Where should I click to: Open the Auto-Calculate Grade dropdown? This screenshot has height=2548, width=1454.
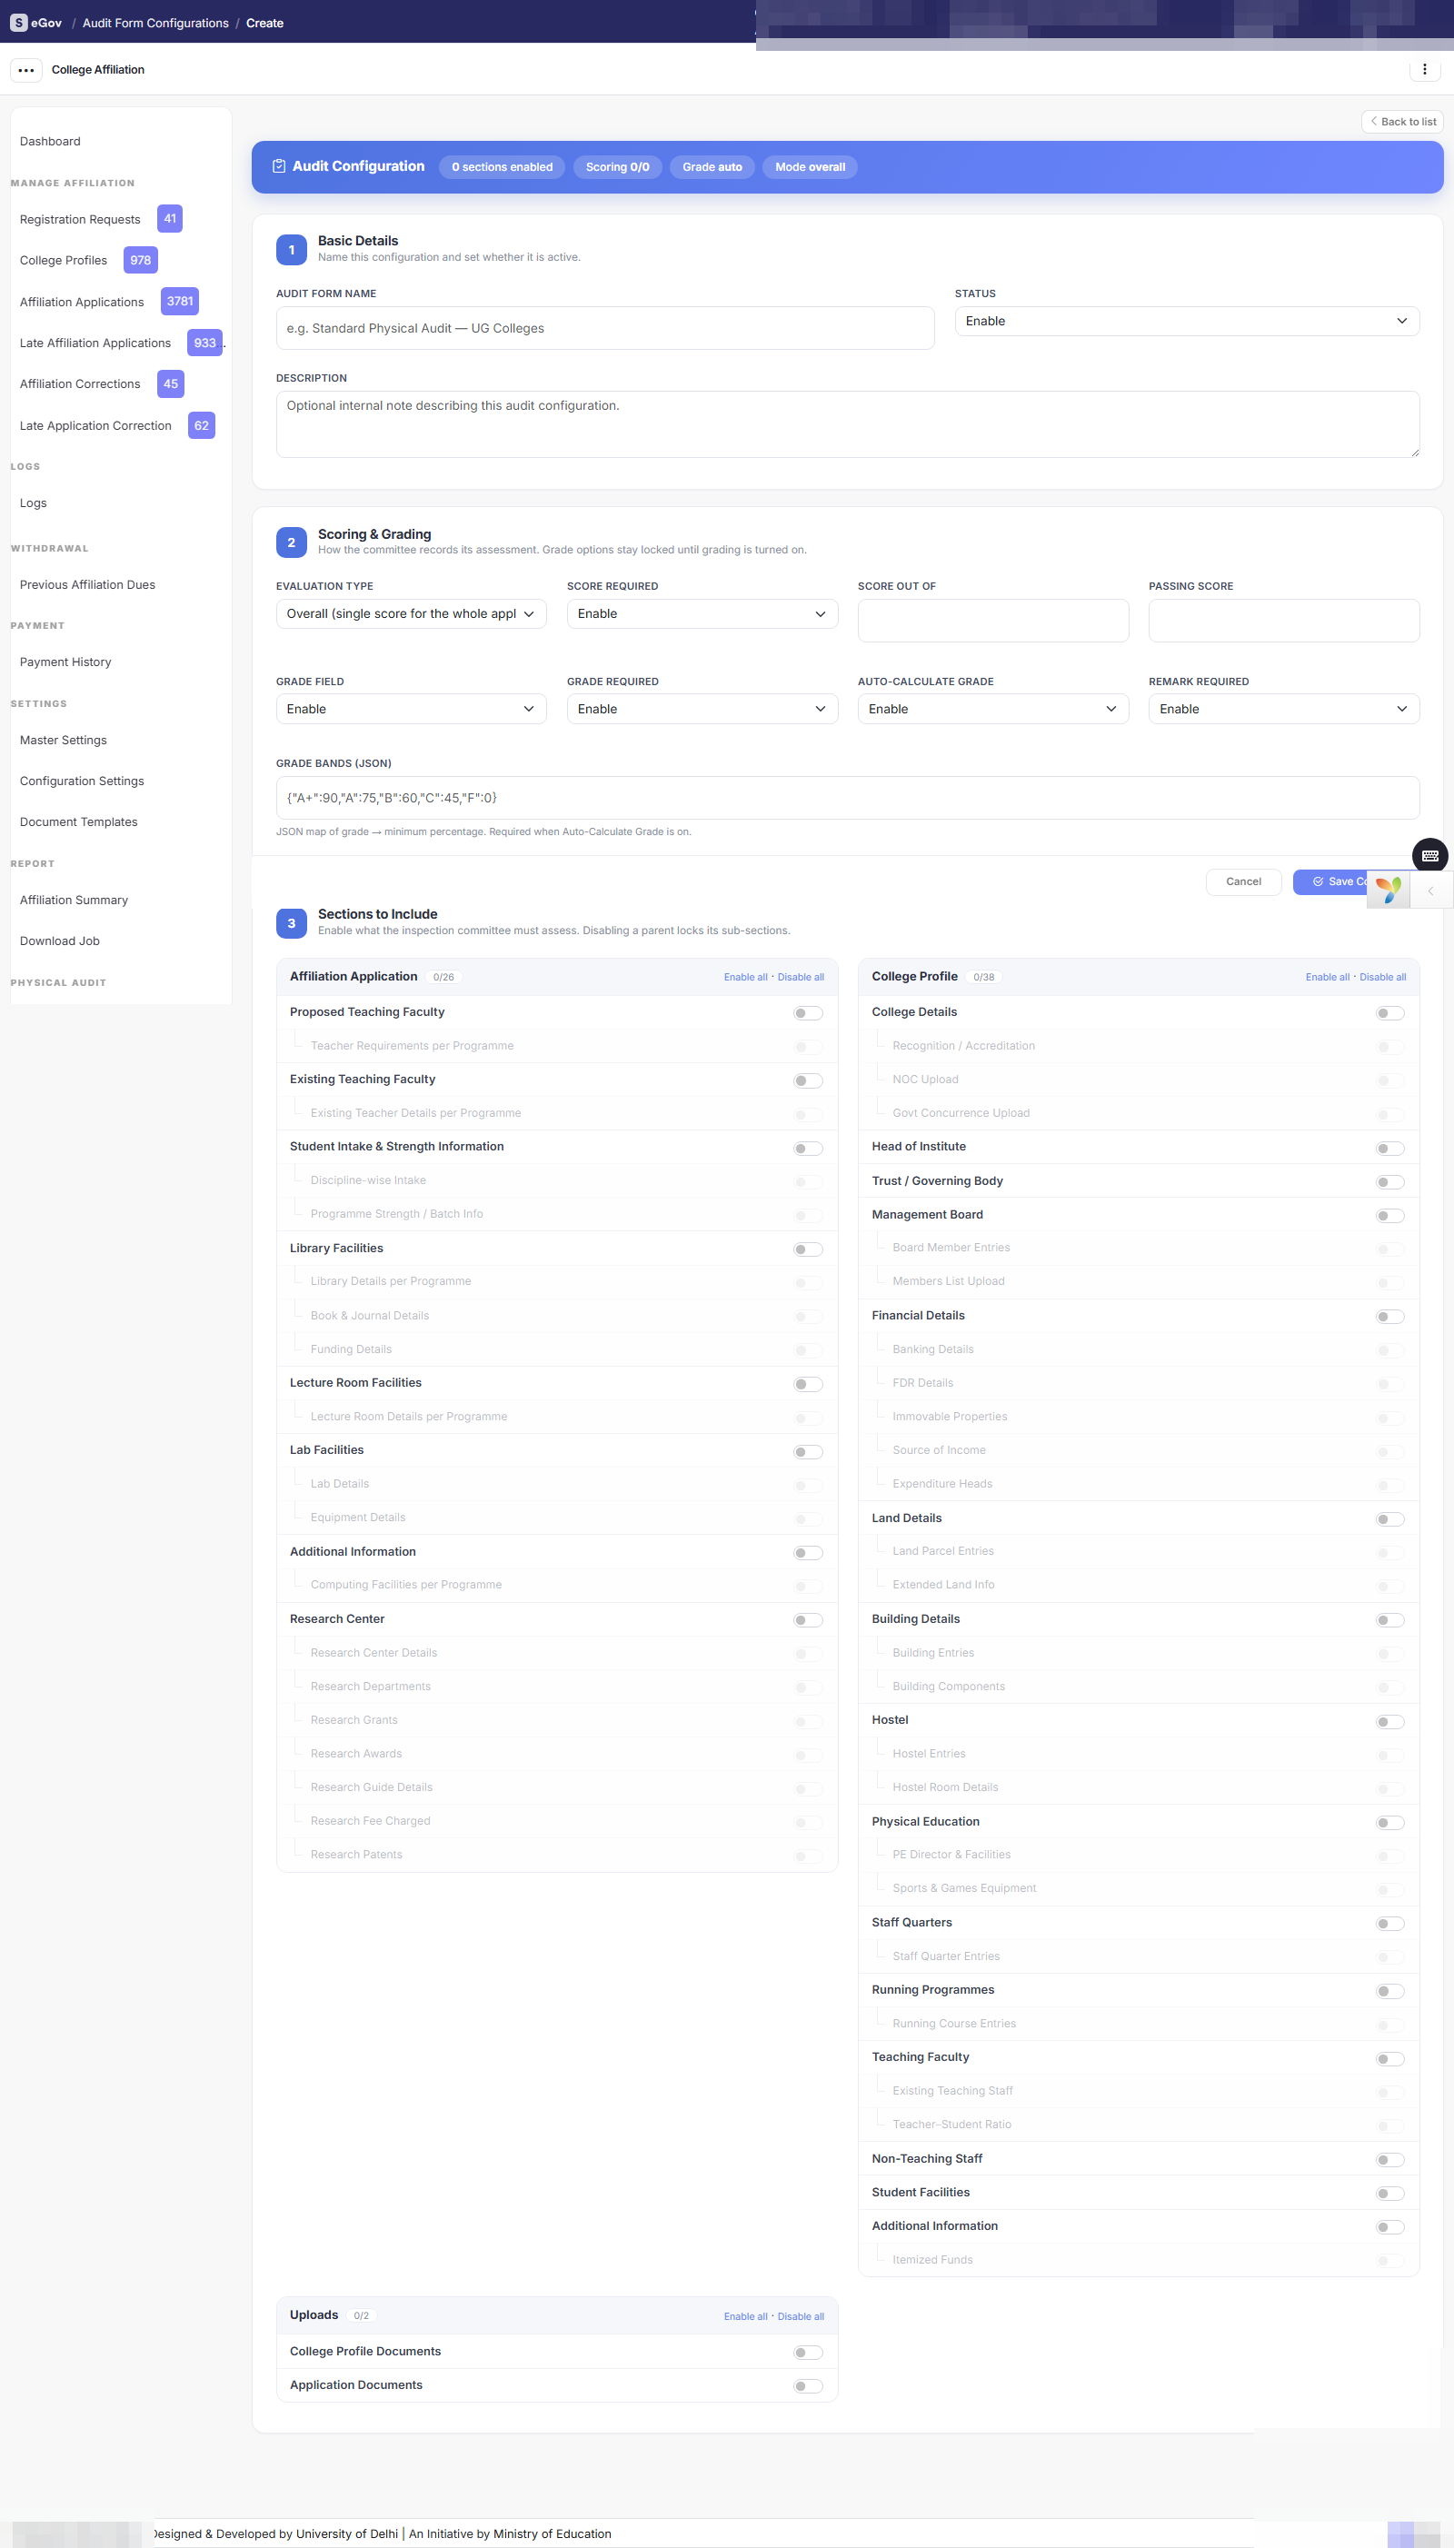pos(992,709)
